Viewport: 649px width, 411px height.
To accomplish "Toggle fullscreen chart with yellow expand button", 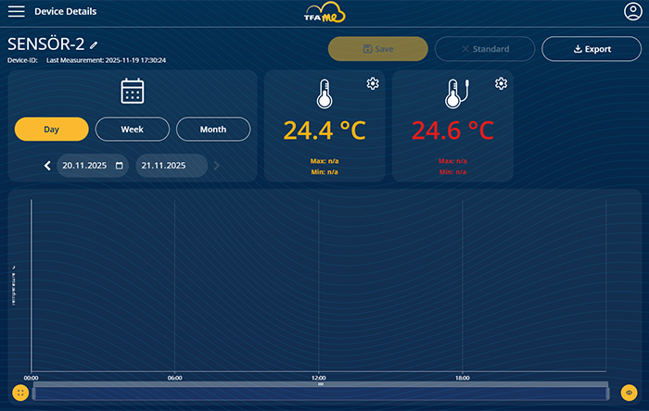I will coord(20,392).
